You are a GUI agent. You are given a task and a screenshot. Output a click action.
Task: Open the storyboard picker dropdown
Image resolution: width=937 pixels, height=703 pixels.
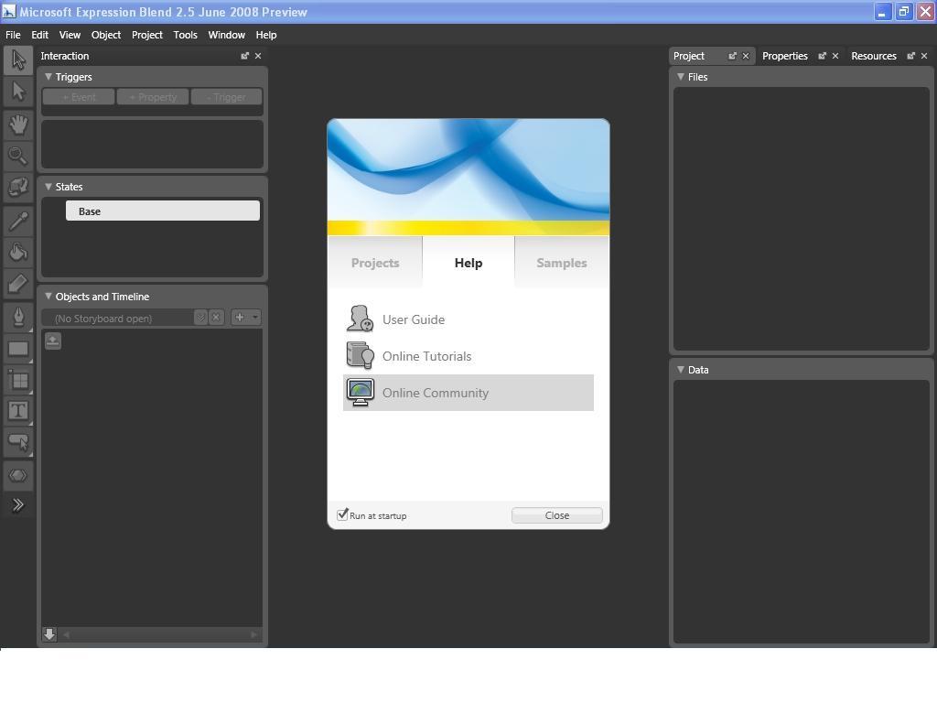point(200,318)
